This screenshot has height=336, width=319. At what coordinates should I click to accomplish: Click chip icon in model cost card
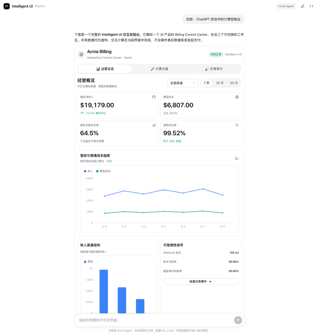point(237,97)
